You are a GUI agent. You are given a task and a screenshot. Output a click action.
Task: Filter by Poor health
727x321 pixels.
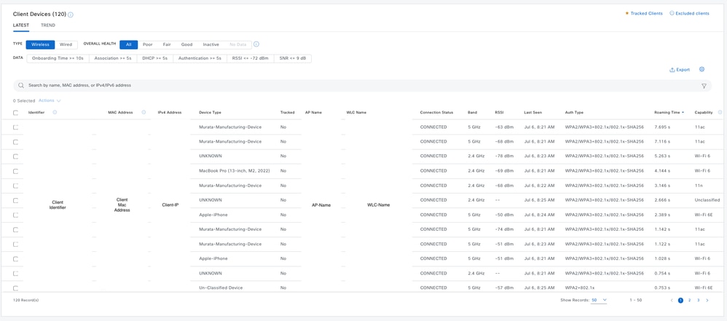pyautogui.click(x=147, y=44)
